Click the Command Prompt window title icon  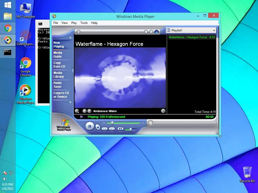coord(40,24)
